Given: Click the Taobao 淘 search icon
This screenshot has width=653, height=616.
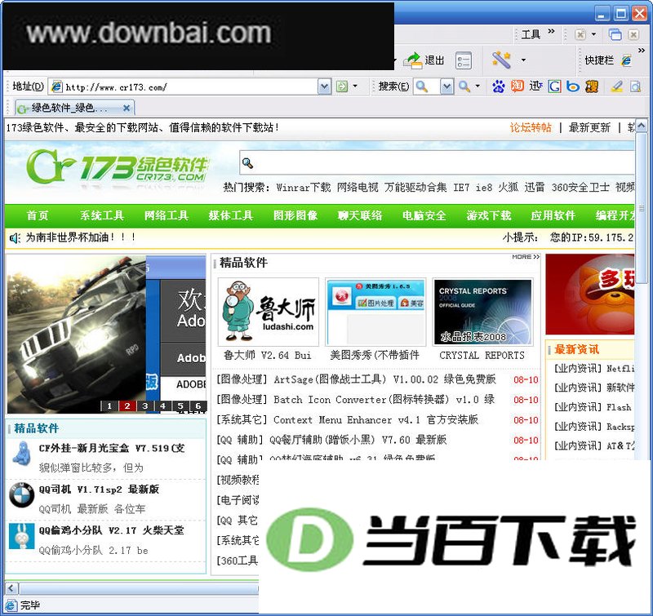Looking at the screenshot, I should [x=518, y=86].
